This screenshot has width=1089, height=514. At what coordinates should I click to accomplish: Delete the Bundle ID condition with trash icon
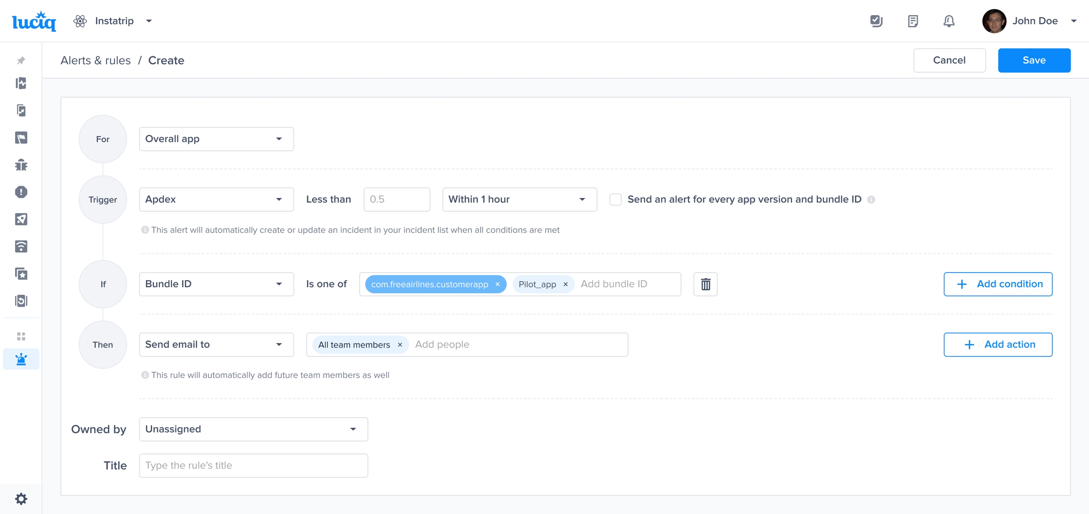[705, 284]
